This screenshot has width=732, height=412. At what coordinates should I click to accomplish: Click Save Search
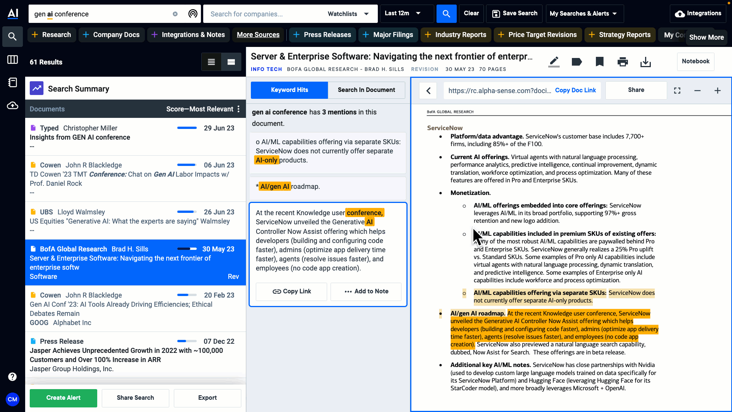coord(515,13)
